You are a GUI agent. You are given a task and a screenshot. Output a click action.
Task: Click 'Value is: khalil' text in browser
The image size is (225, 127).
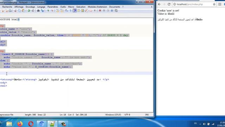pyautogui.click(x=166, y=14)
